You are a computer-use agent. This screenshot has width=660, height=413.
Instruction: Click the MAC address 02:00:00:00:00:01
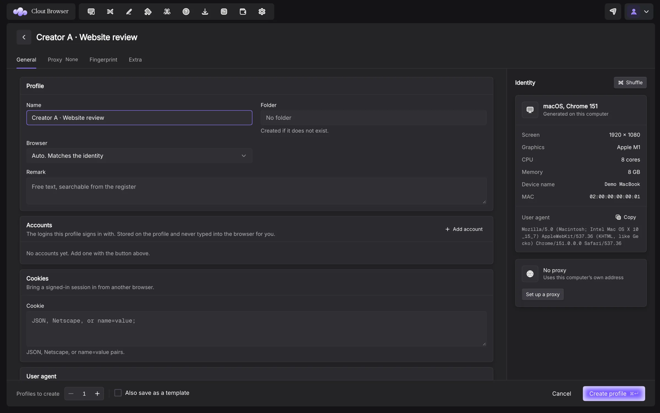point(615,197)
